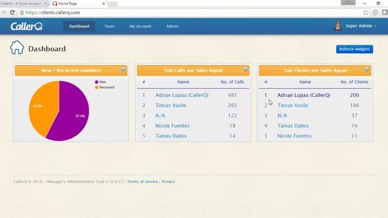Open Adrian Lupau in Top Clients table
The height and width of the screenshot is (218, 388).
[x=304, y=95]
